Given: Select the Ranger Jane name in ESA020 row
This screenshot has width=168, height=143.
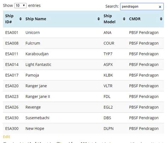Looking at the screenshot, I should click(36, 86).
